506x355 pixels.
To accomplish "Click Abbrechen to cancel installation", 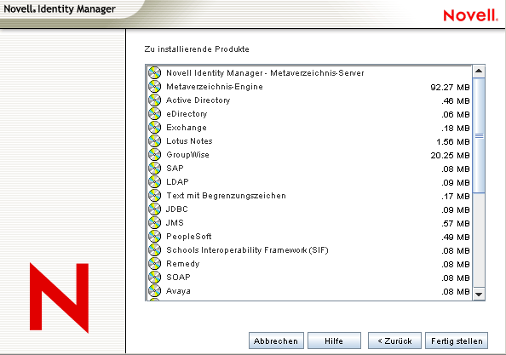I will [276, 341].
